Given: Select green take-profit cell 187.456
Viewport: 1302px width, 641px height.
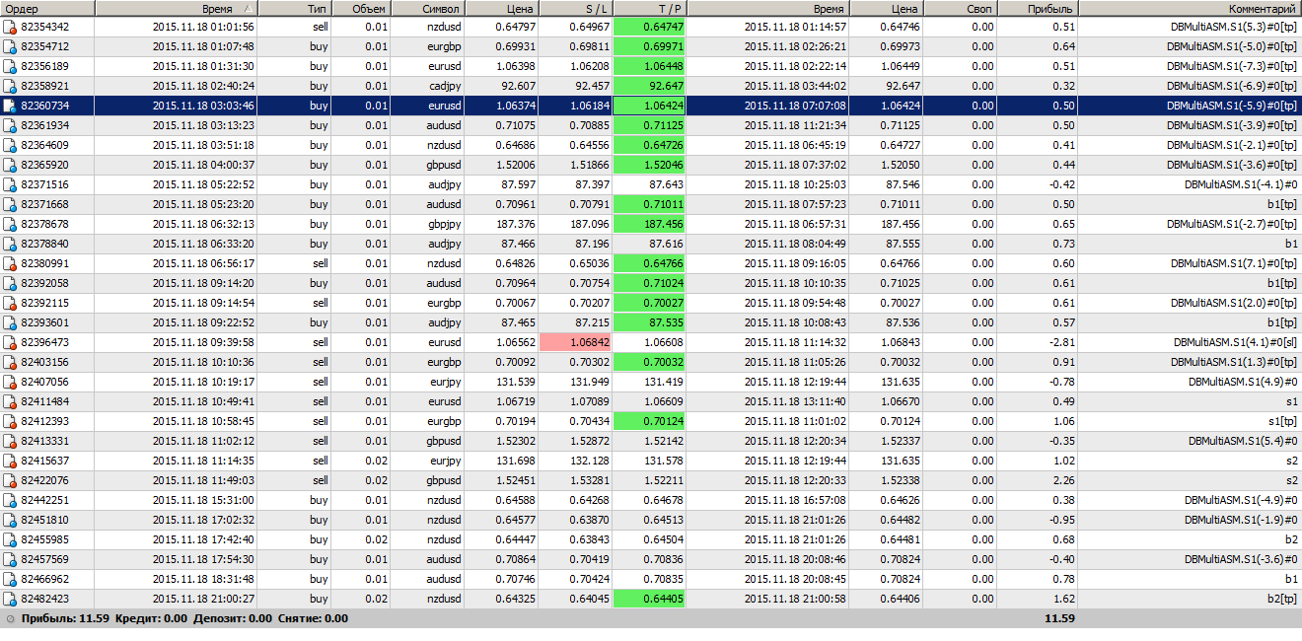Looking at the screenshot, I should [650, 224].
